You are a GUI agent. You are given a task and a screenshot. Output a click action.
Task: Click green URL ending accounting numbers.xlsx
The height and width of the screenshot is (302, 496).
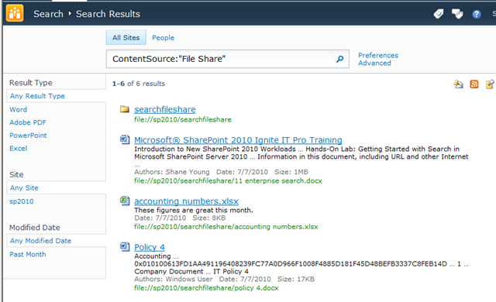(226, 226)
